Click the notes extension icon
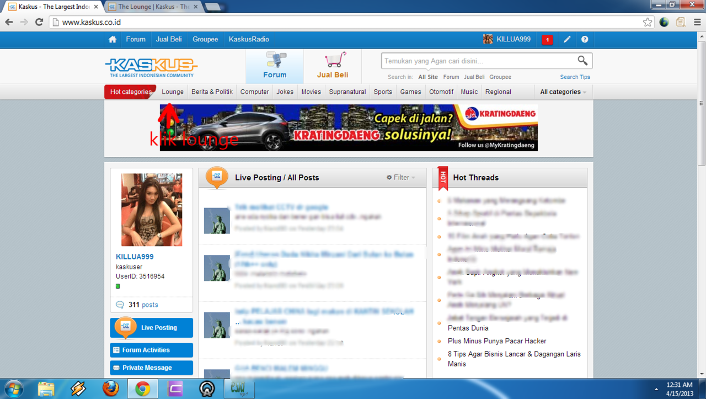 [681, 22]
